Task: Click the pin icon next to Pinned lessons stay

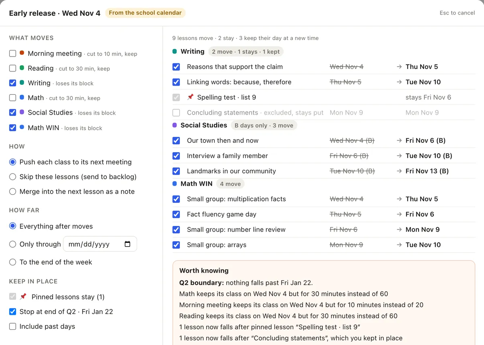Action: click(x=23, y=297)
